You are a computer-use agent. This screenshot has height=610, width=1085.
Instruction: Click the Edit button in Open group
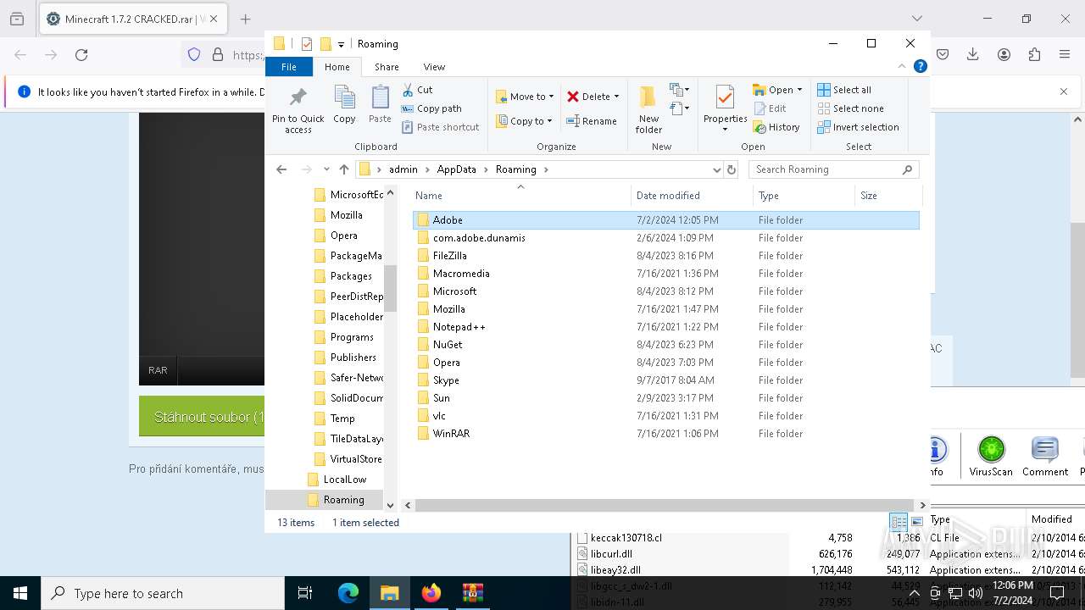coord(769,108)
